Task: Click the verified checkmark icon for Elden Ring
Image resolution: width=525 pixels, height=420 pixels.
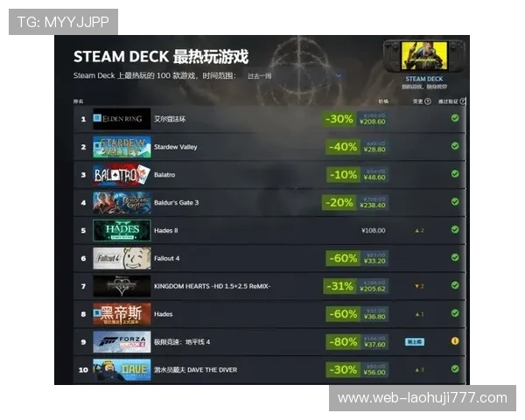Action: coord(455,118)
